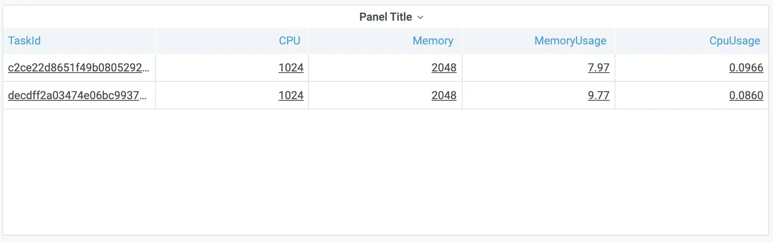Open the Panel Title dropdown chevron
The width and height of the screenshot is (773, 242).
point(420,17)
